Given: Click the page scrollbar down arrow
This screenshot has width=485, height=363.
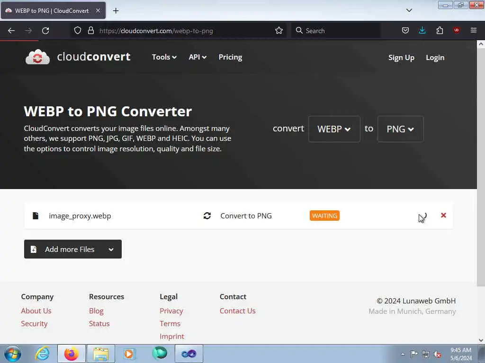Looking at the screenshot, I should pos(481,340).
